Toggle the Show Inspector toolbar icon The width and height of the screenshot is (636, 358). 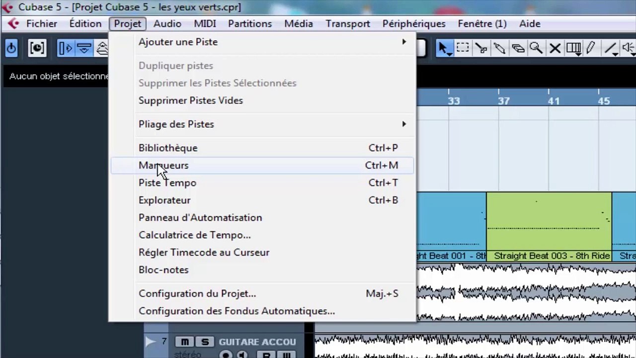pos(65,48)
